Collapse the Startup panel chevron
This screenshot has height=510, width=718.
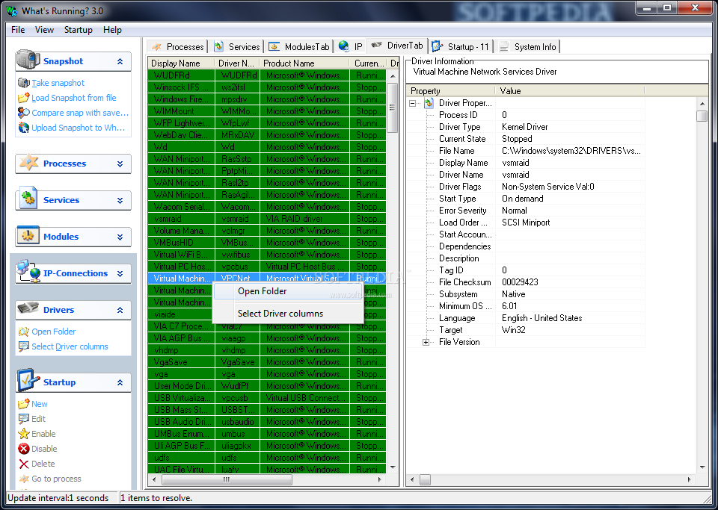tap(120, 382)
